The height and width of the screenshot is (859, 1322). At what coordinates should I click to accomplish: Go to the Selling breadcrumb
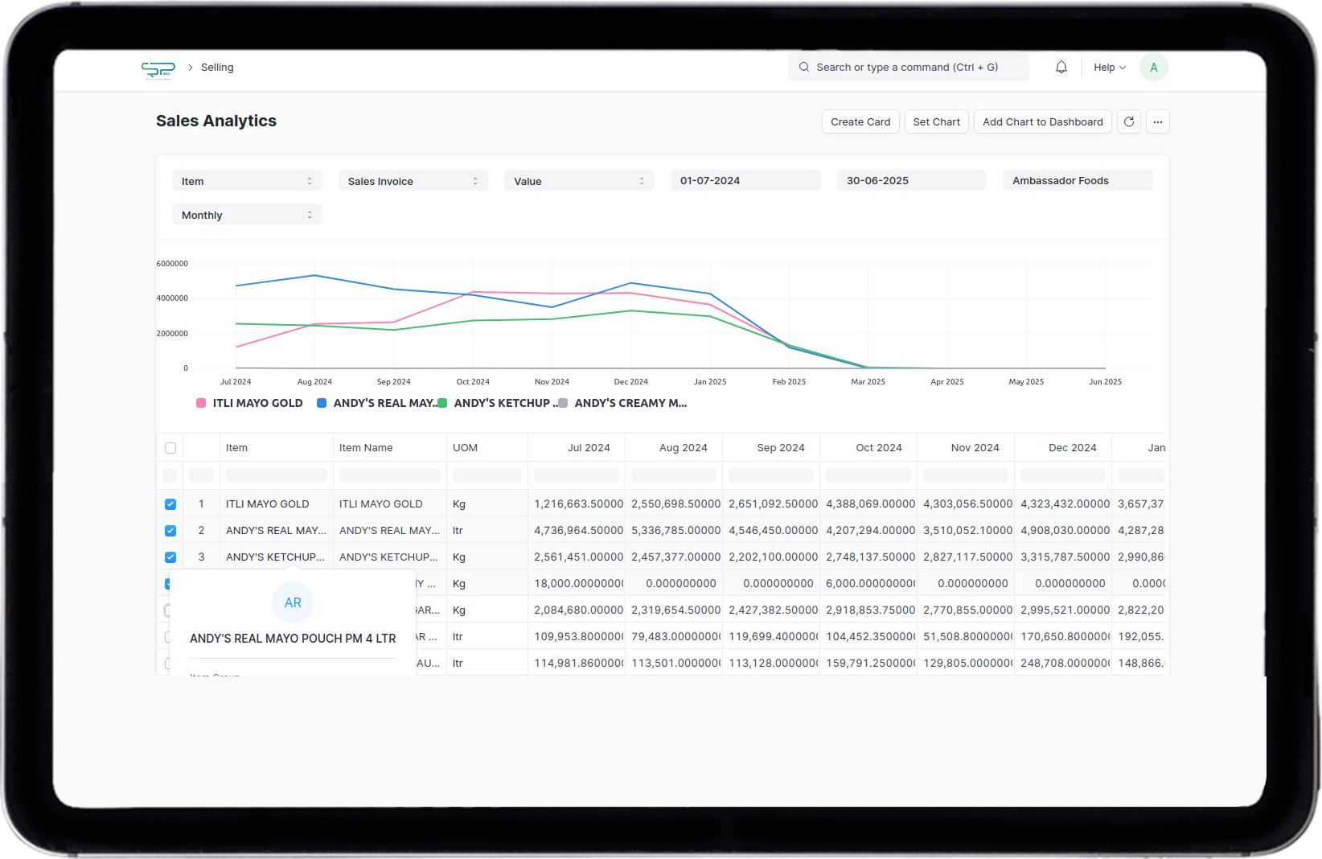[x=217, y=68]
